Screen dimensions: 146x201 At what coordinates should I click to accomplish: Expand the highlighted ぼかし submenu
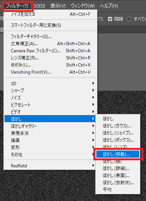50,119
